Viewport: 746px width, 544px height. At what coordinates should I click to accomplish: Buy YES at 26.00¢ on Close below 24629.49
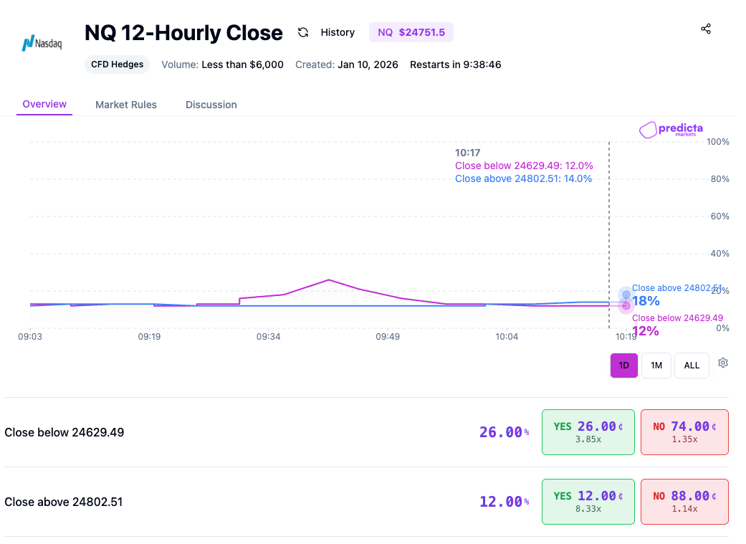(588, 431)
